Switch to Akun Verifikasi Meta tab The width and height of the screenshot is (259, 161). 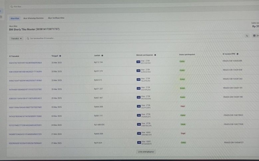pyautogui.click(x=56, y=18)
